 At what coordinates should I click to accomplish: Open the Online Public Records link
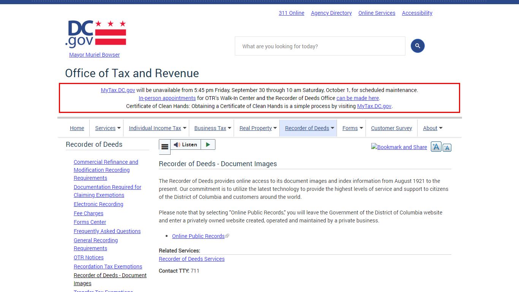pos(198,236)
